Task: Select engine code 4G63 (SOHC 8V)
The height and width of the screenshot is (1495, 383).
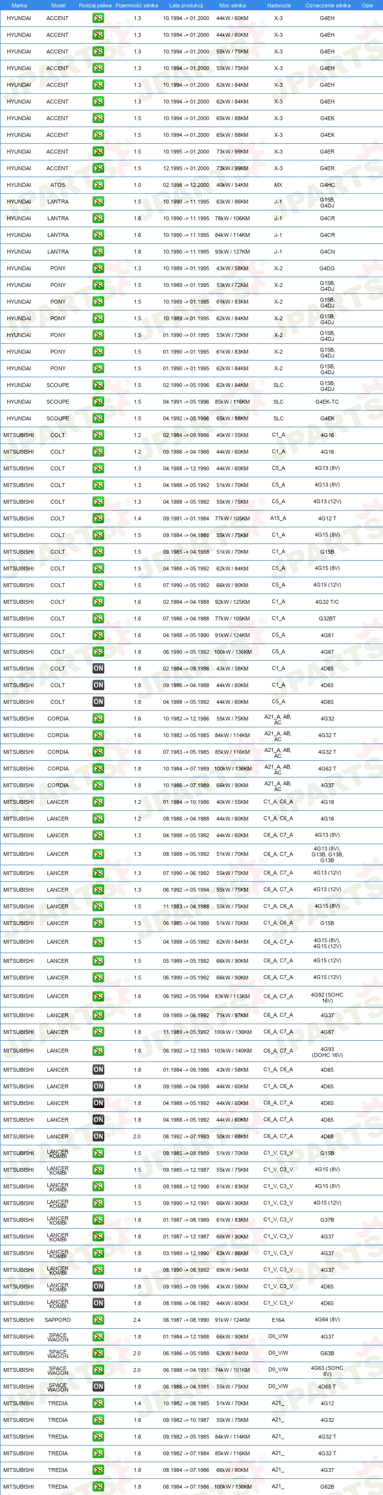Action: [327, 1371]
